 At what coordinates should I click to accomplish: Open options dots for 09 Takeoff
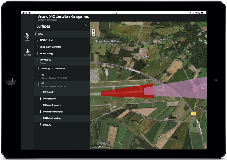pos(40,92)
